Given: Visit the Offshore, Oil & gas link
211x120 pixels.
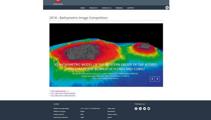Looking at the screenshot, I should click(x=59, y=111).
